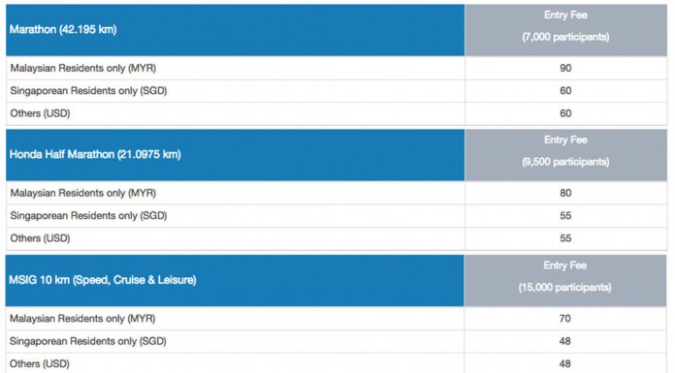675x373 pixels.
Task: Click Half Marathon Malaysian Residents only (MYR)
Action: pyautogui.click(x=83, y=193)
